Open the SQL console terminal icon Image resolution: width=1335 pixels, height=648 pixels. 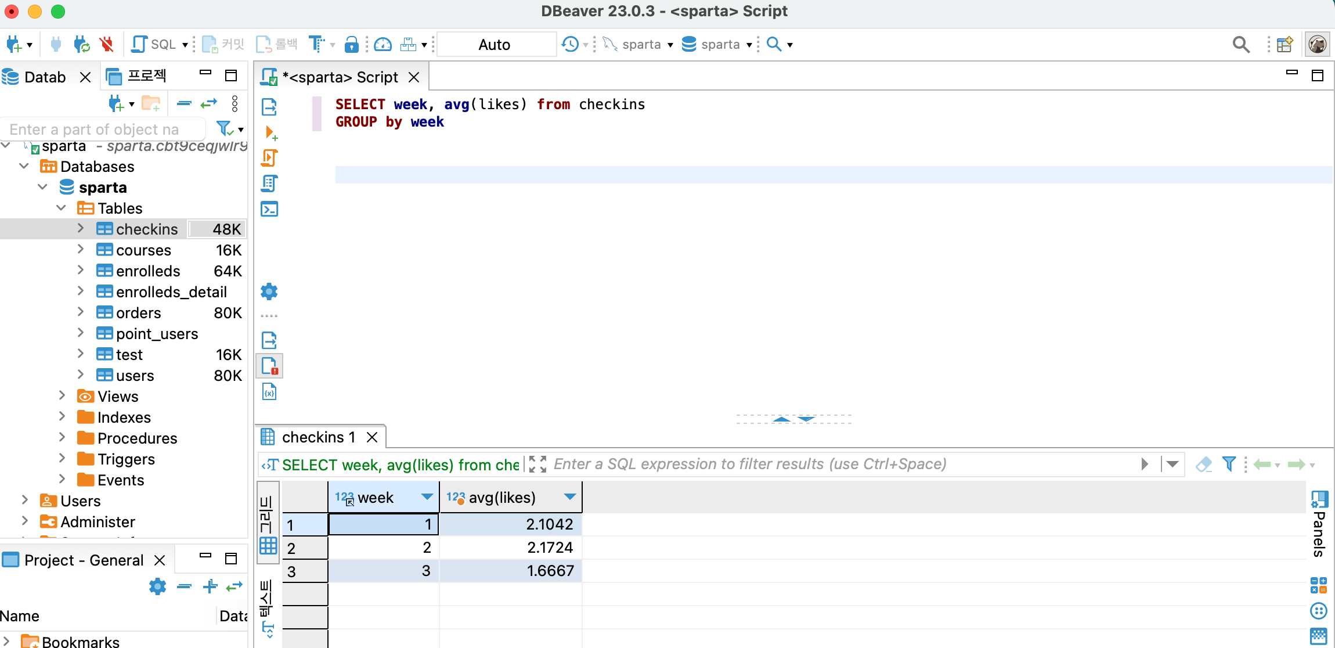(269, 209)
